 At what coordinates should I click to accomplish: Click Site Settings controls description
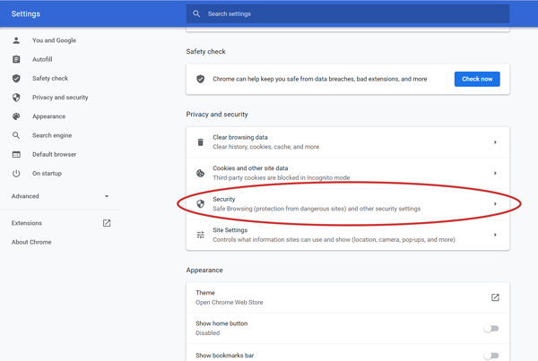point(334,240)
